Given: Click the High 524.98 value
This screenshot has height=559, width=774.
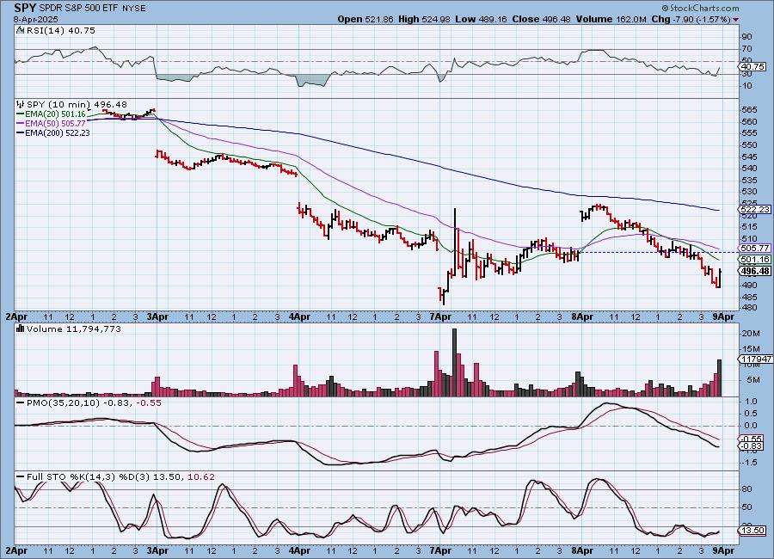Looking at the screenshot, I should [424, 19].
